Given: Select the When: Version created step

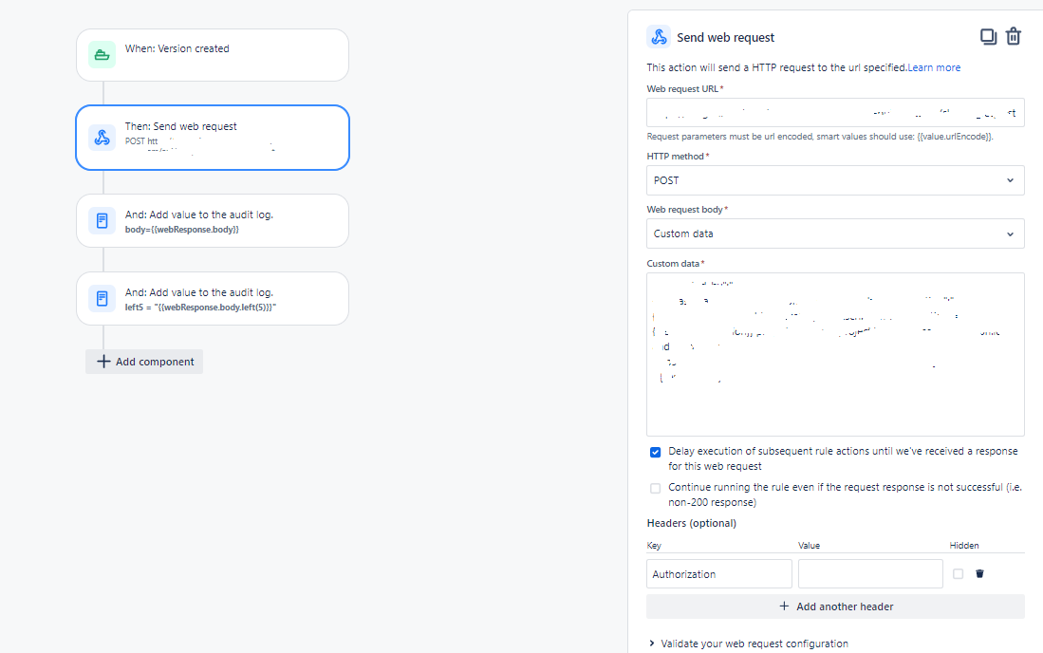Looking at the screenshot, I should pyautogui.click(x=213, y=54).
